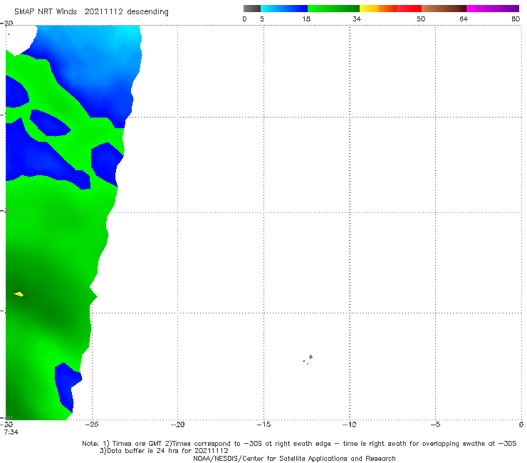The image size is (527, 463).
Task: Click the longitude axis label '-15'
Action: [x=263, y=425]
